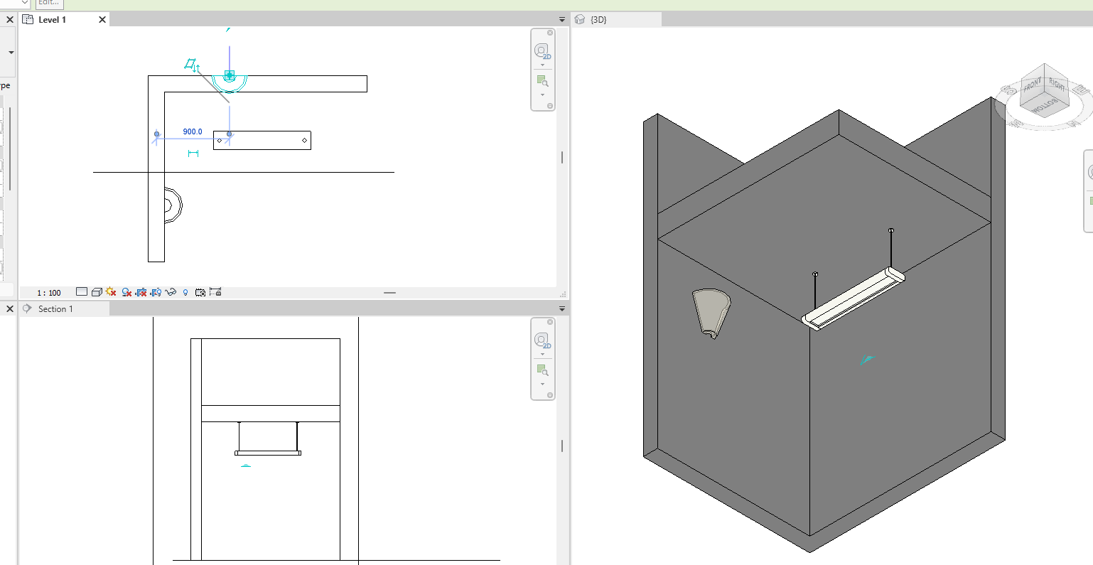Click the Reveal Constraints lock icon
Image resolution: width=1093 pixels, height=565 pixels.
pos(214,292)
